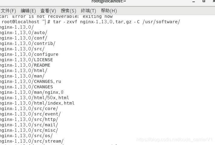The image size is (215, 145).
Task: Maximize the root@localhost terminal window
Action: [204, 1]
